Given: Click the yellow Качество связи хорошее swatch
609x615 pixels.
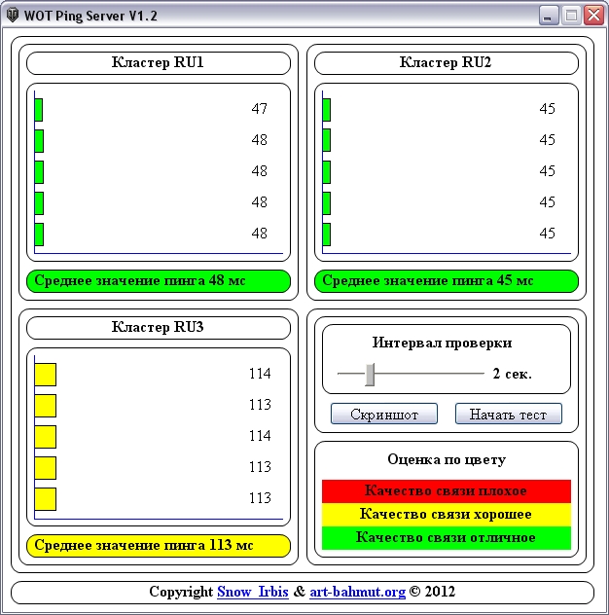Looking at the screenshot, I should pos(447,514).
